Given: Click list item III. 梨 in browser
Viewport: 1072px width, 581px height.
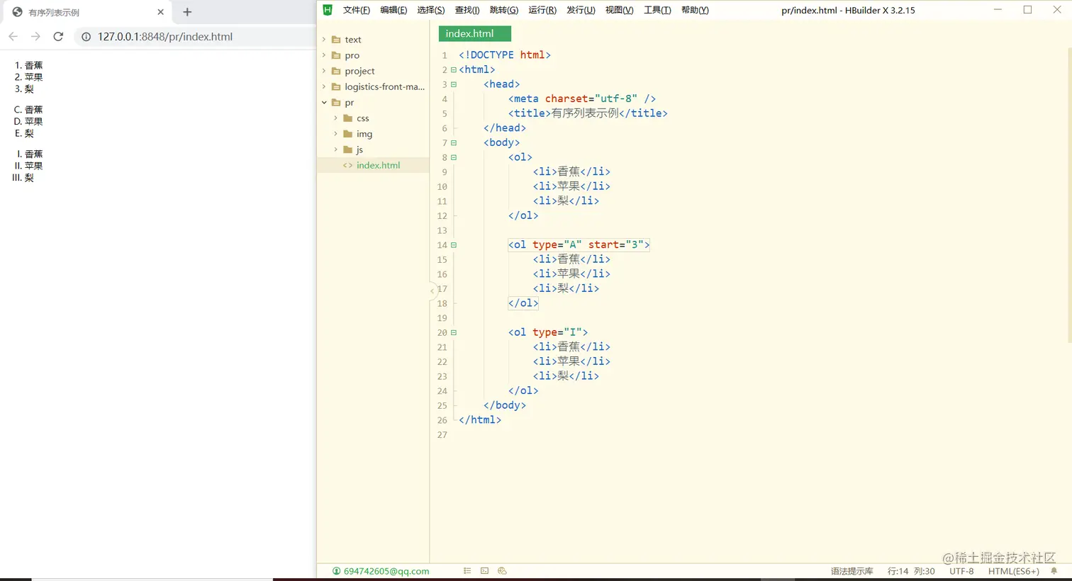Looking at the screenshot, I should (23, 178).
